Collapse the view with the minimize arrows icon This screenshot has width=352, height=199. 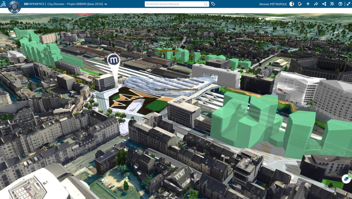(x=348, y=4)
